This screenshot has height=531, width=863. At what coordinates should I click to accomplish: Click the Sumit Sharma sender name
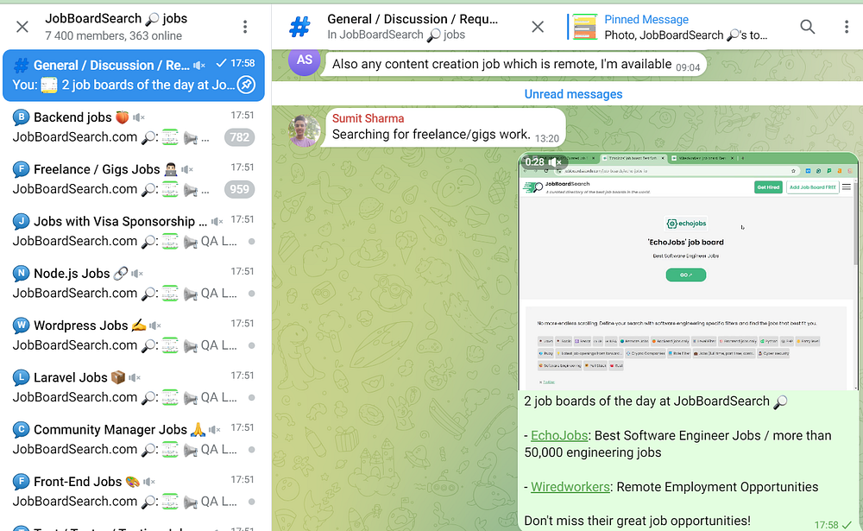(368, 118)
